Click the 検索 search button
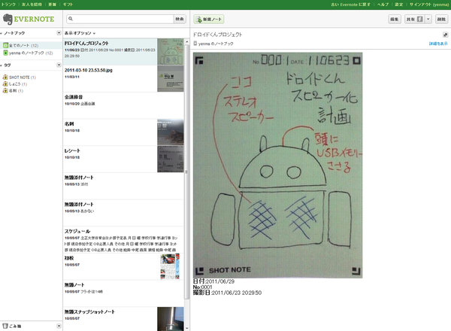The width and height of the screenshot is (451, 331). [180, 19]
